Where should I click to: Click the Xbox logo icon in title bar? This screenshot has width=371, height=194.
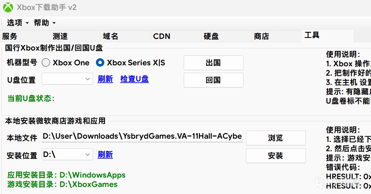pyautogui.click(x=8, y=7)
